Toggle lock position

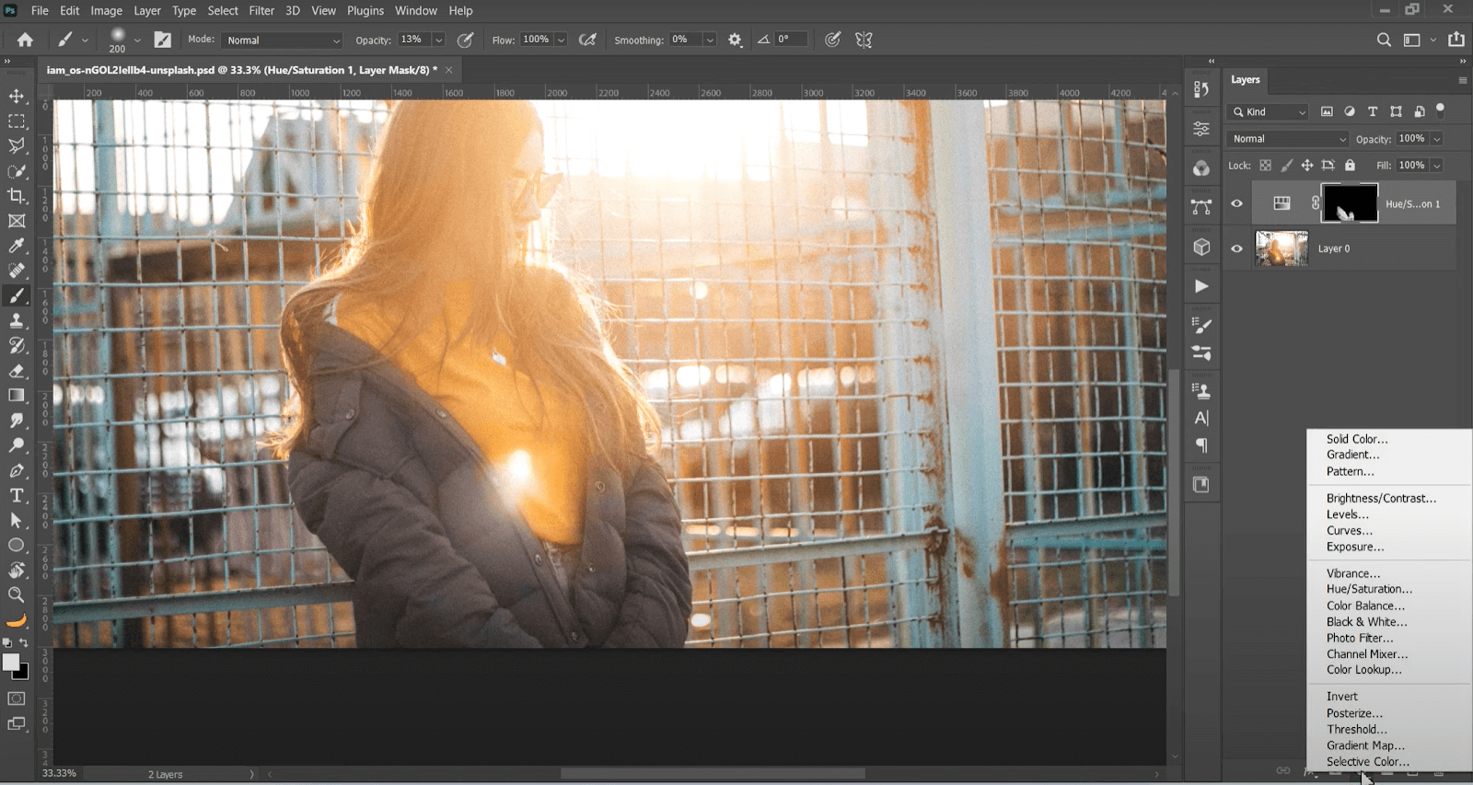coord(1306,166)
